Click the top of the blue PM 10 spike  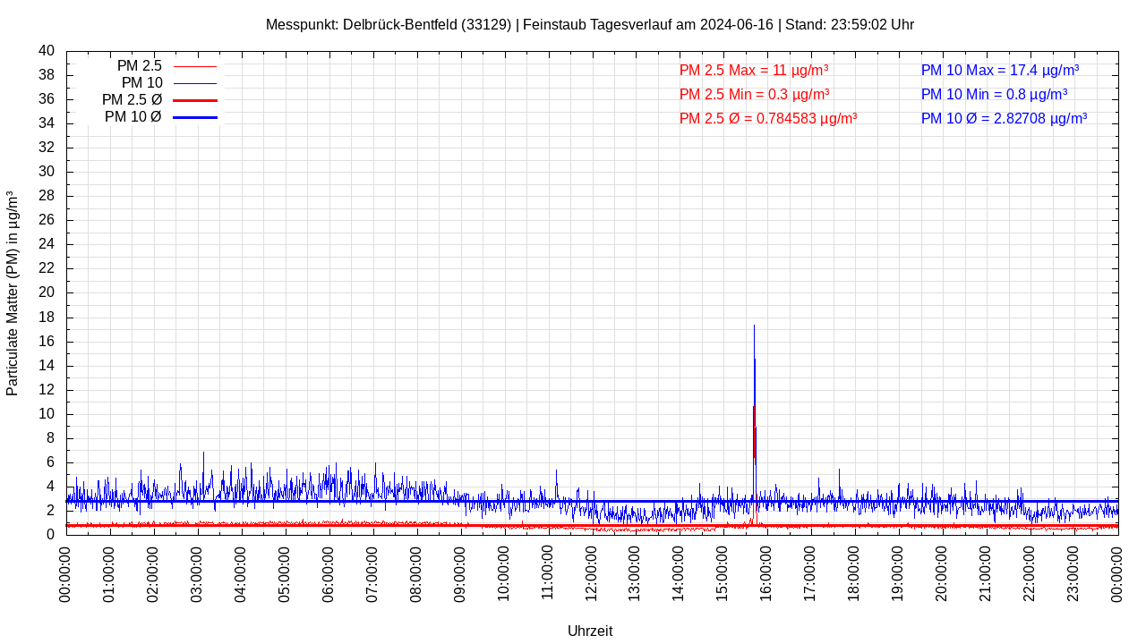pyautogui.click(x=754, y=326)
